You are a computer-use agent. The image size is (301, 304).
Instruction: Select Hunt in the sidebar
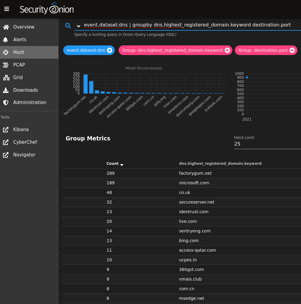pyautogui.click(x=29, y=52)
